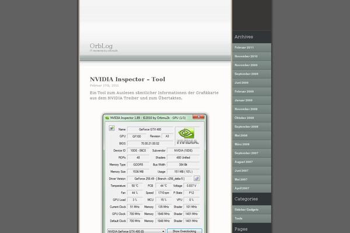The width and height of the screenshot is (350, 233).
Task: Open the Sidebar Gadgets category
Action: [x=251, y=210]
